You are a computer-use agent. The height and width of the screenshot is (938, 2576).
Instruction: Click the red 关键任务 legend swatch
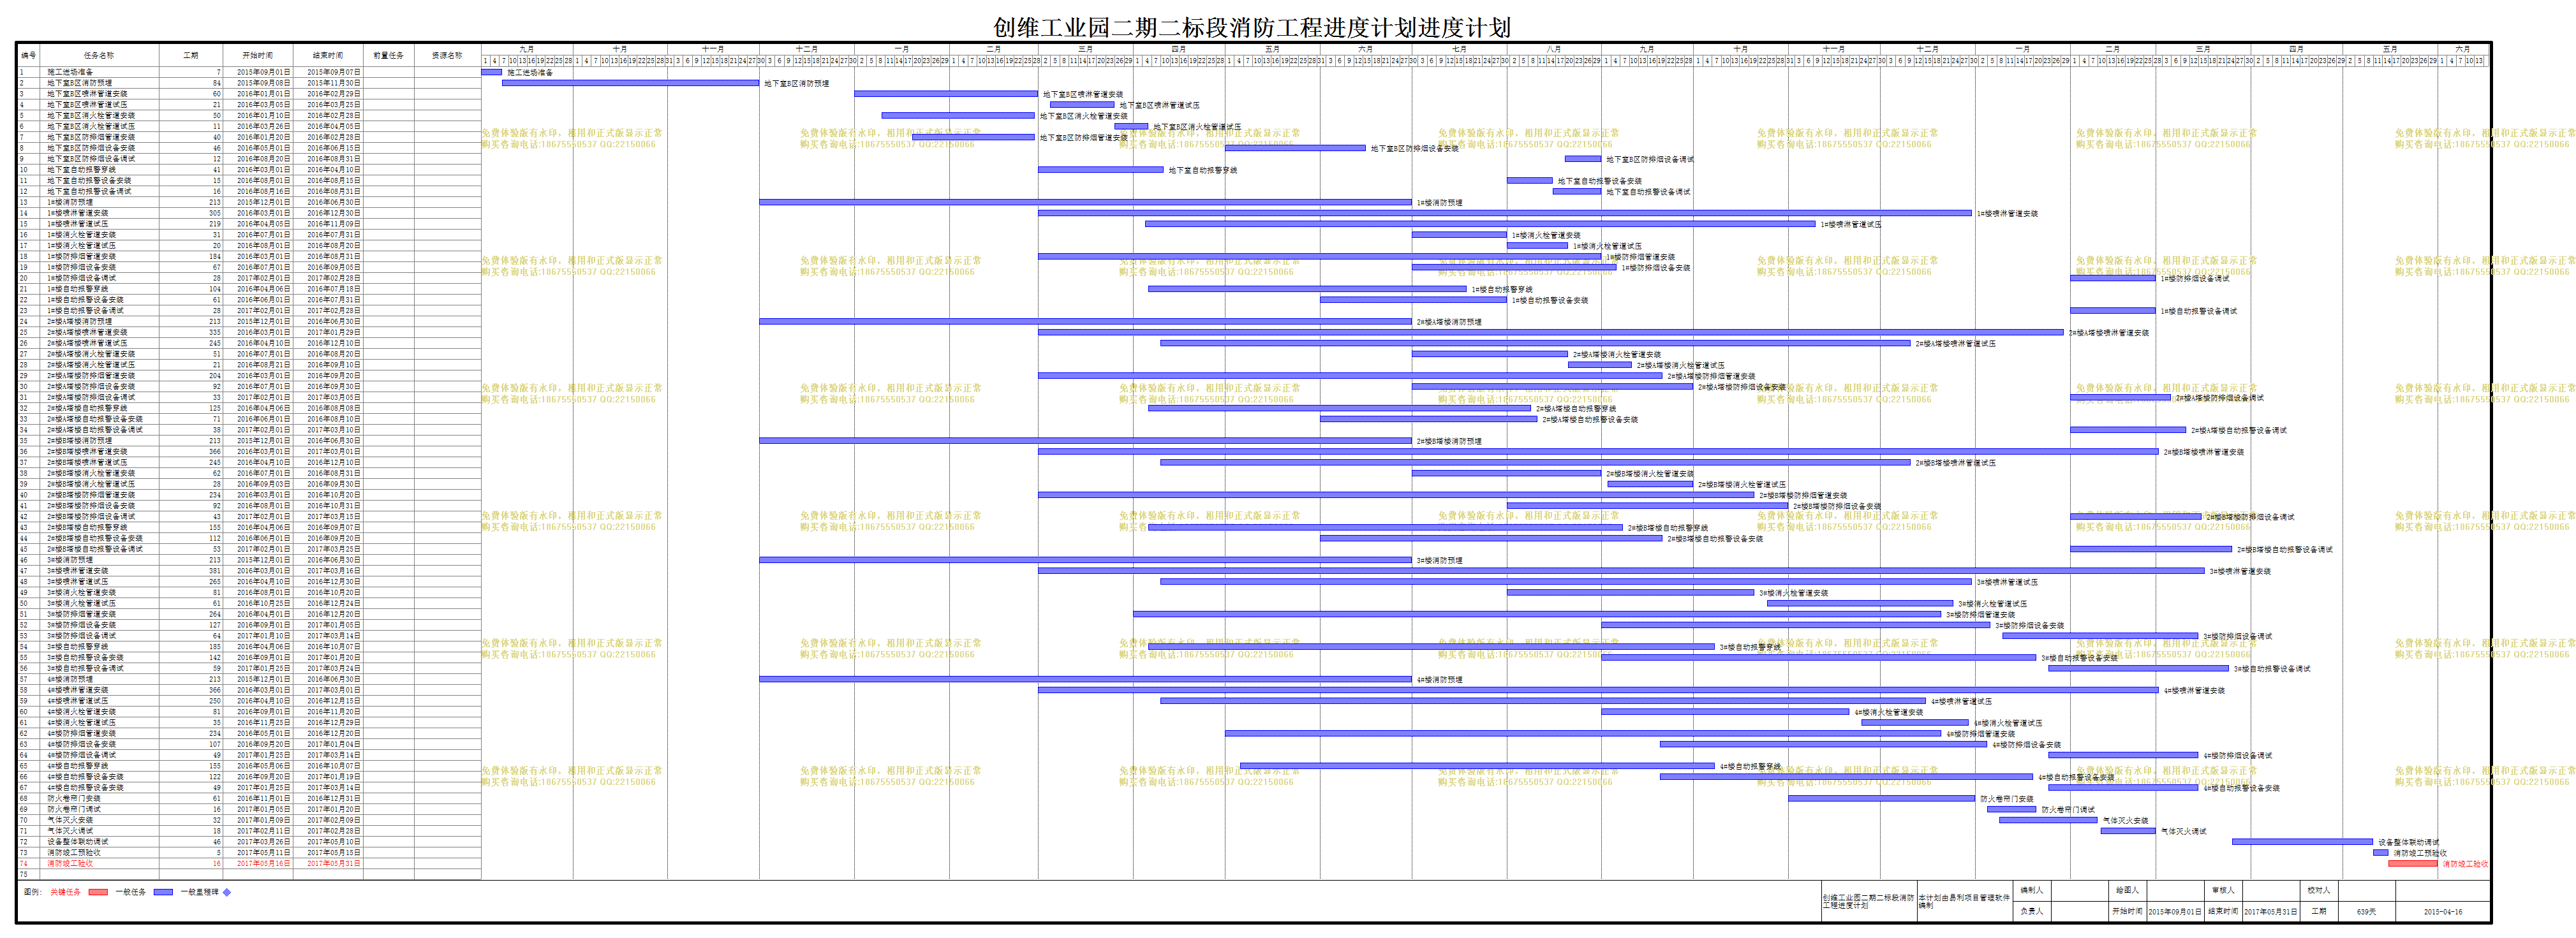[x=97, y=892]
